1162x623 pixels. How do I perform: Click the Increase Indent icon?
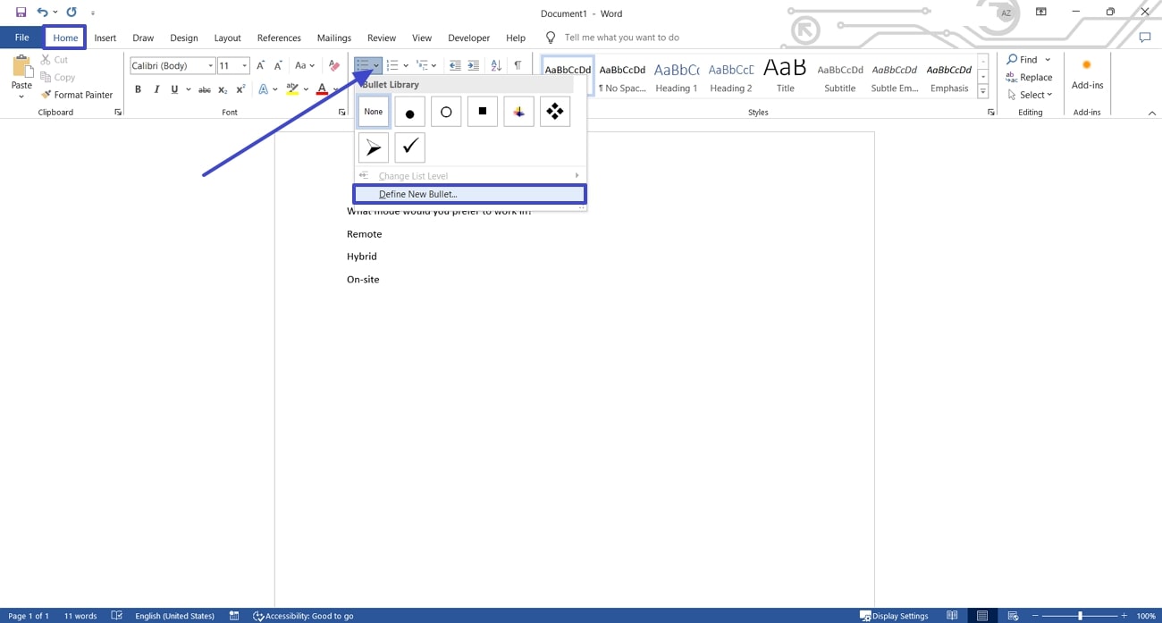point(473,64)
